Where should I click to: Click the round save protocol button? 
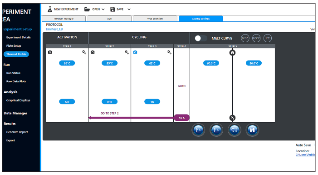click(x=252, y=130)
